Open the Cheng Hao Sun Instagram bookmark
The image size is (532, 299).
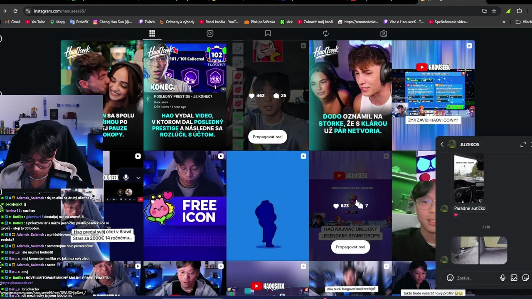[113, 22]
